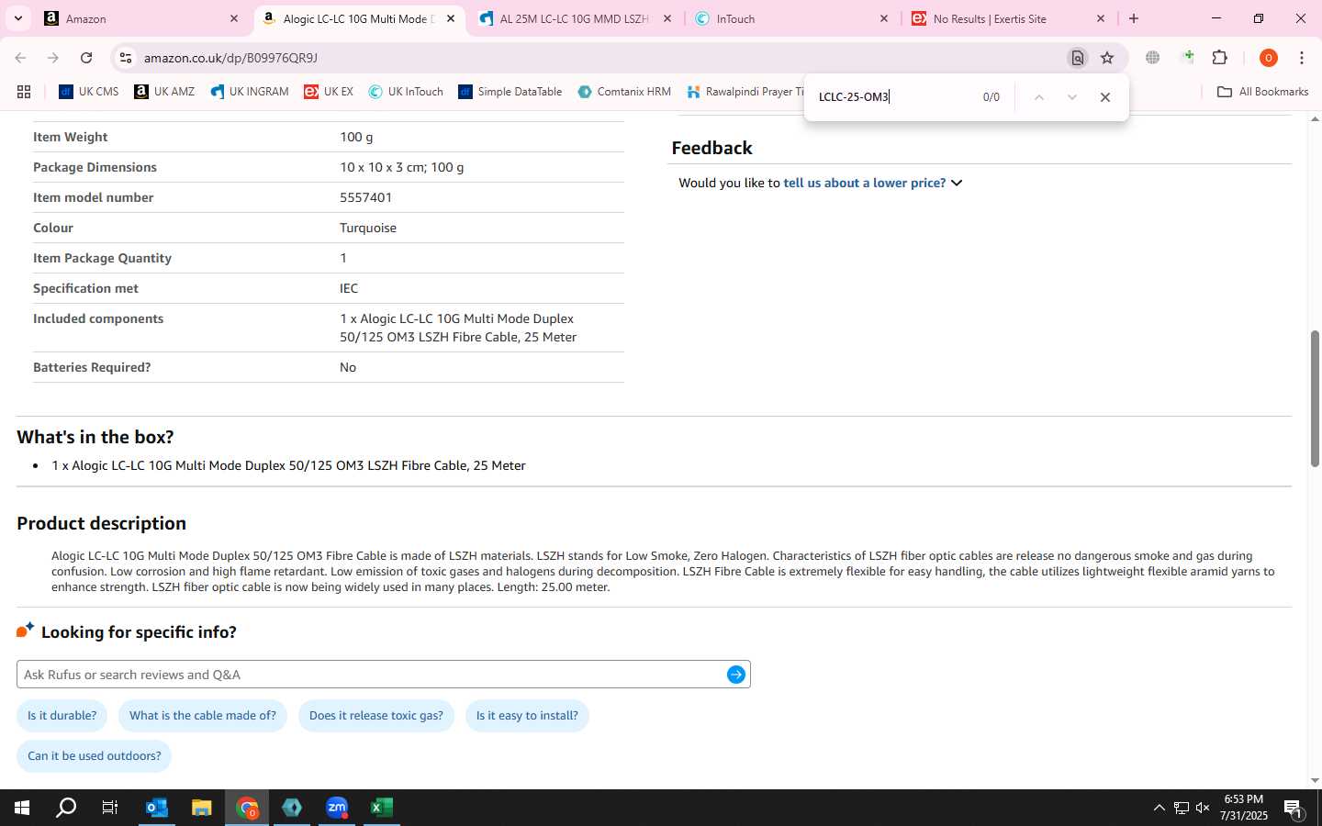Click the muted volume tray icon

pos(1203,808)
